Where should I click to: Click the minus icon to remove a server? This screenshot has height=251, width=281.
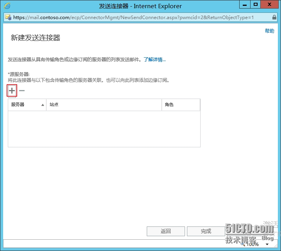tap(22, 91)
